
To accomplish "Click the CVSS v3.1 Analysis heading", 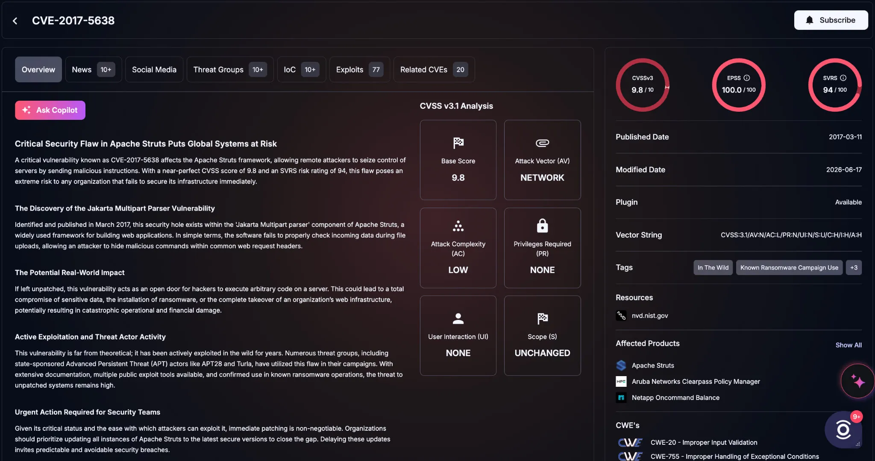I will [x=456, y=106].
